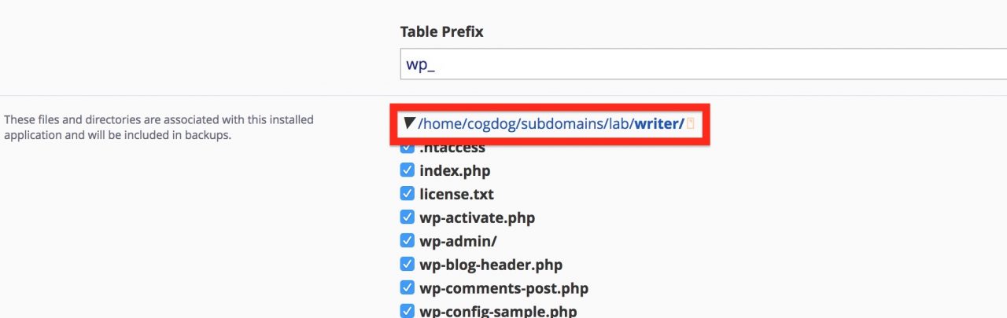Viewport: 1007px width, 318px height.
Task: Uncheck the wp-comments-post.php checkbox
Action: coord(407,288)
